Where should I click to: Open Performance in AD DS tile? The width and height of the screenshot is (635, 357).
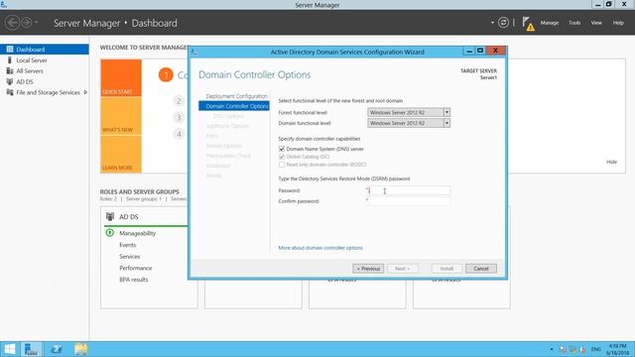point(135,268)
